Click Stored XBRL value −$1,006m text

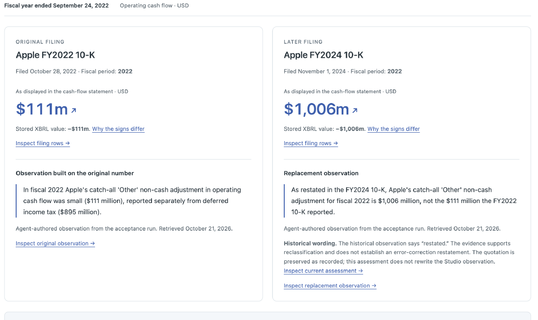(x=325, y=129)
